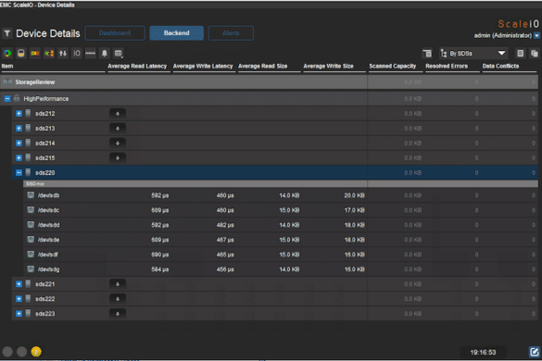Expand the sds222 node
The width and height of the screenshot is (542, 361).
tap(19, 299)
